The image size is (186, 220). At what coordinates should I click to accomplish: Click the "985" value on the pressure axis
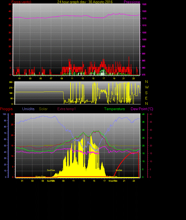pos(144,61)
